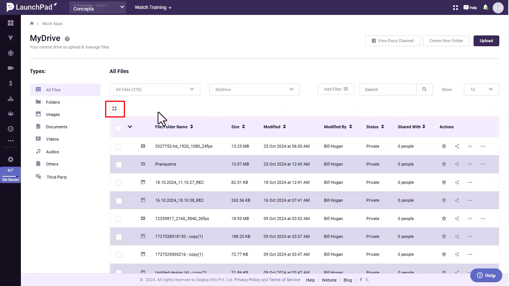Open more actions for 18.10.2024_11.10.27_REC
509x286 pixels.
[x=470, y=182]
